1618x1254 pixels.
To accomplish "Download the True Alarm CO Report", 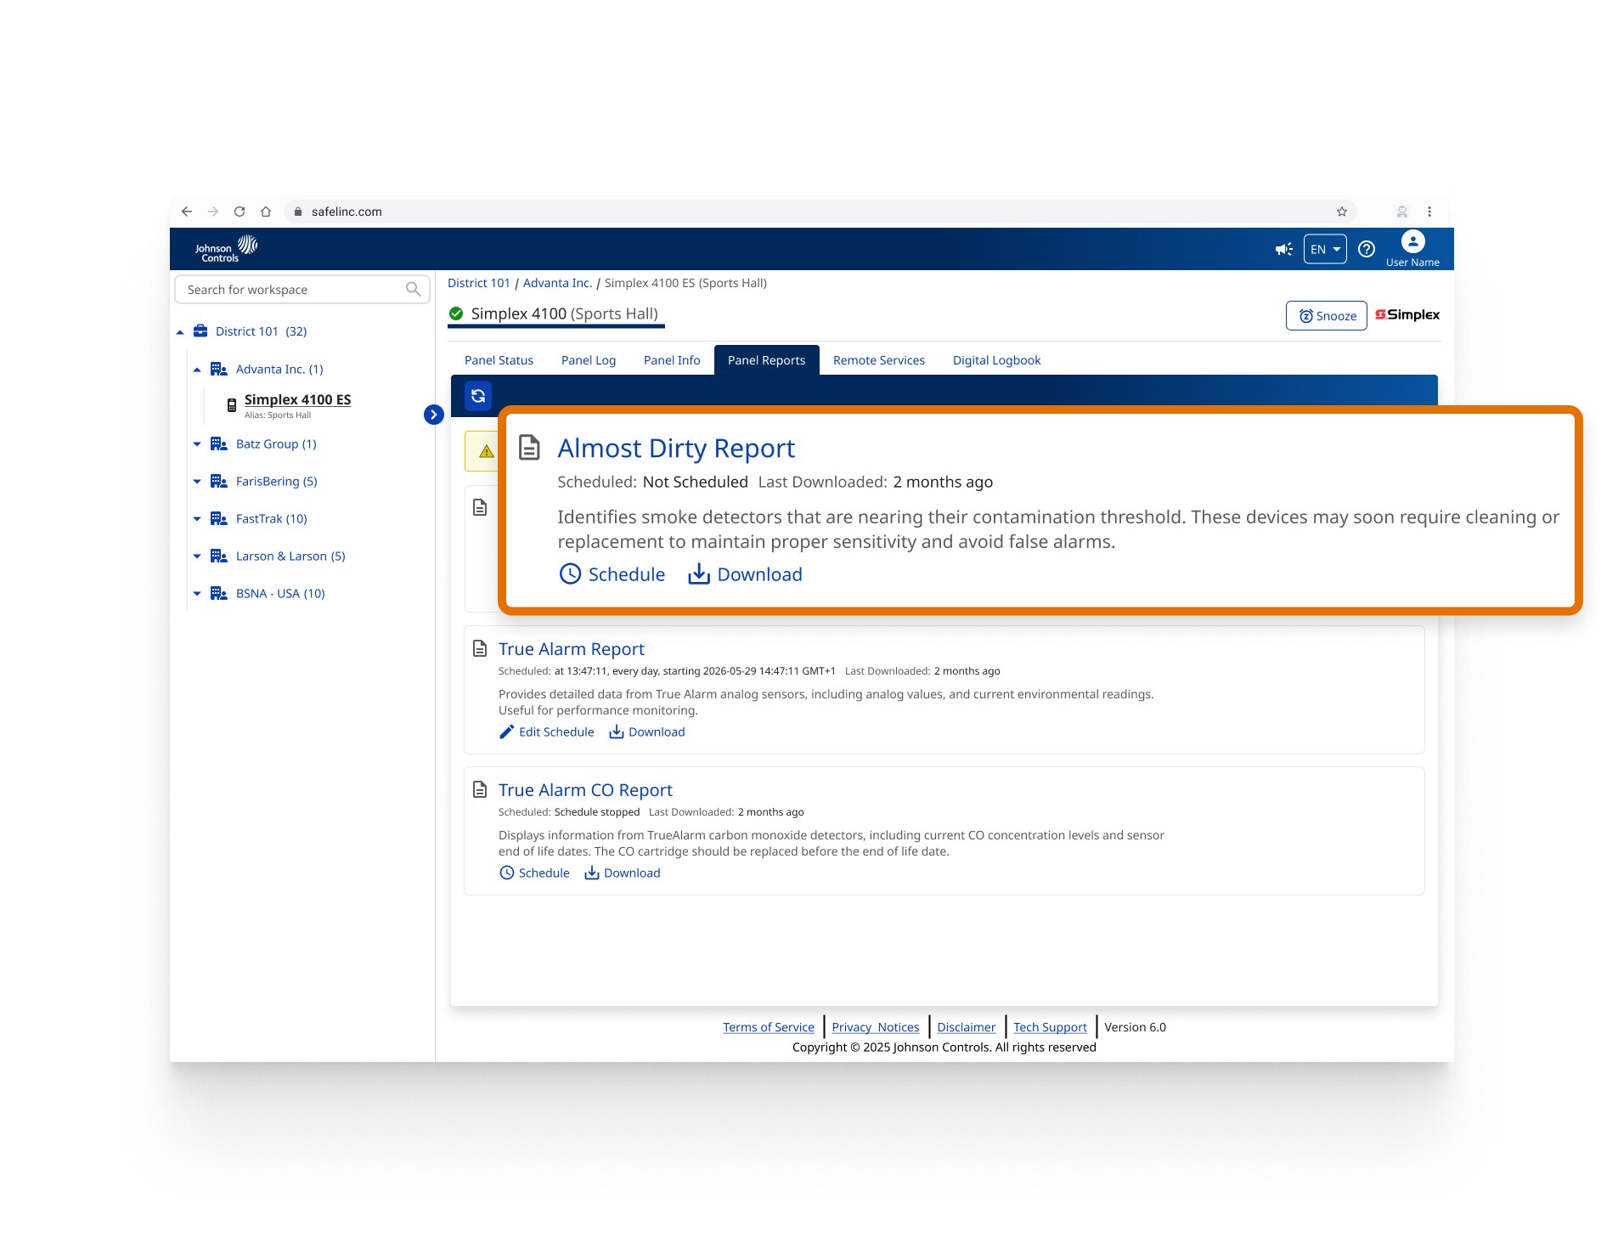I will coord(622,873).
